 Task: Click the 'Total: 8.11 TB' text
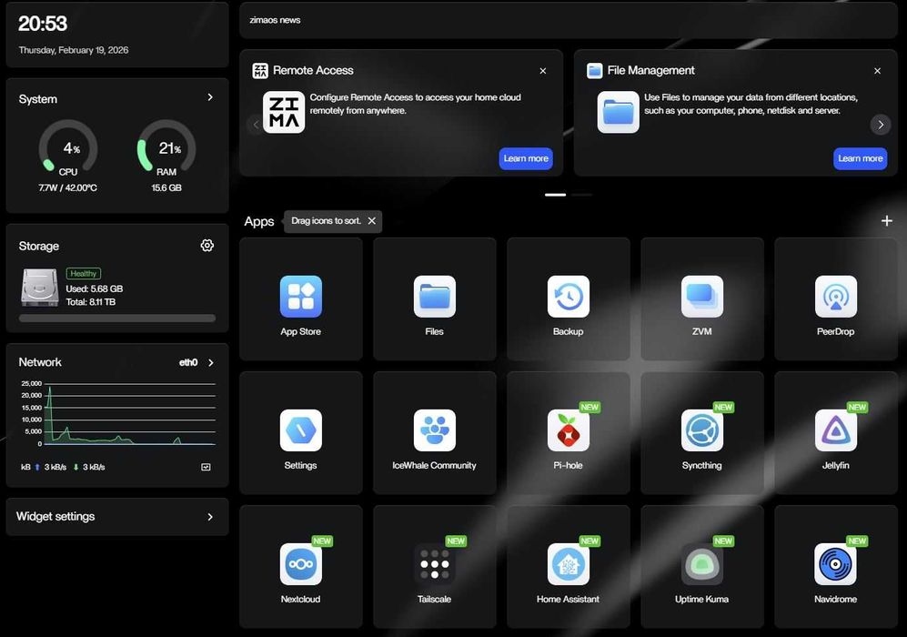pyautogui.click(x=91, y=302)
